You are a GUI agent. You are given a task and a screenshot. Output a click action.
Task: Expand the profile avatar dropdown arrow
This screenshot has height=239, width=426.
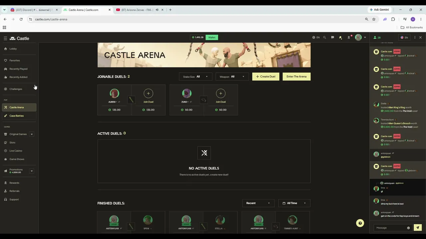tap(365, 38)
